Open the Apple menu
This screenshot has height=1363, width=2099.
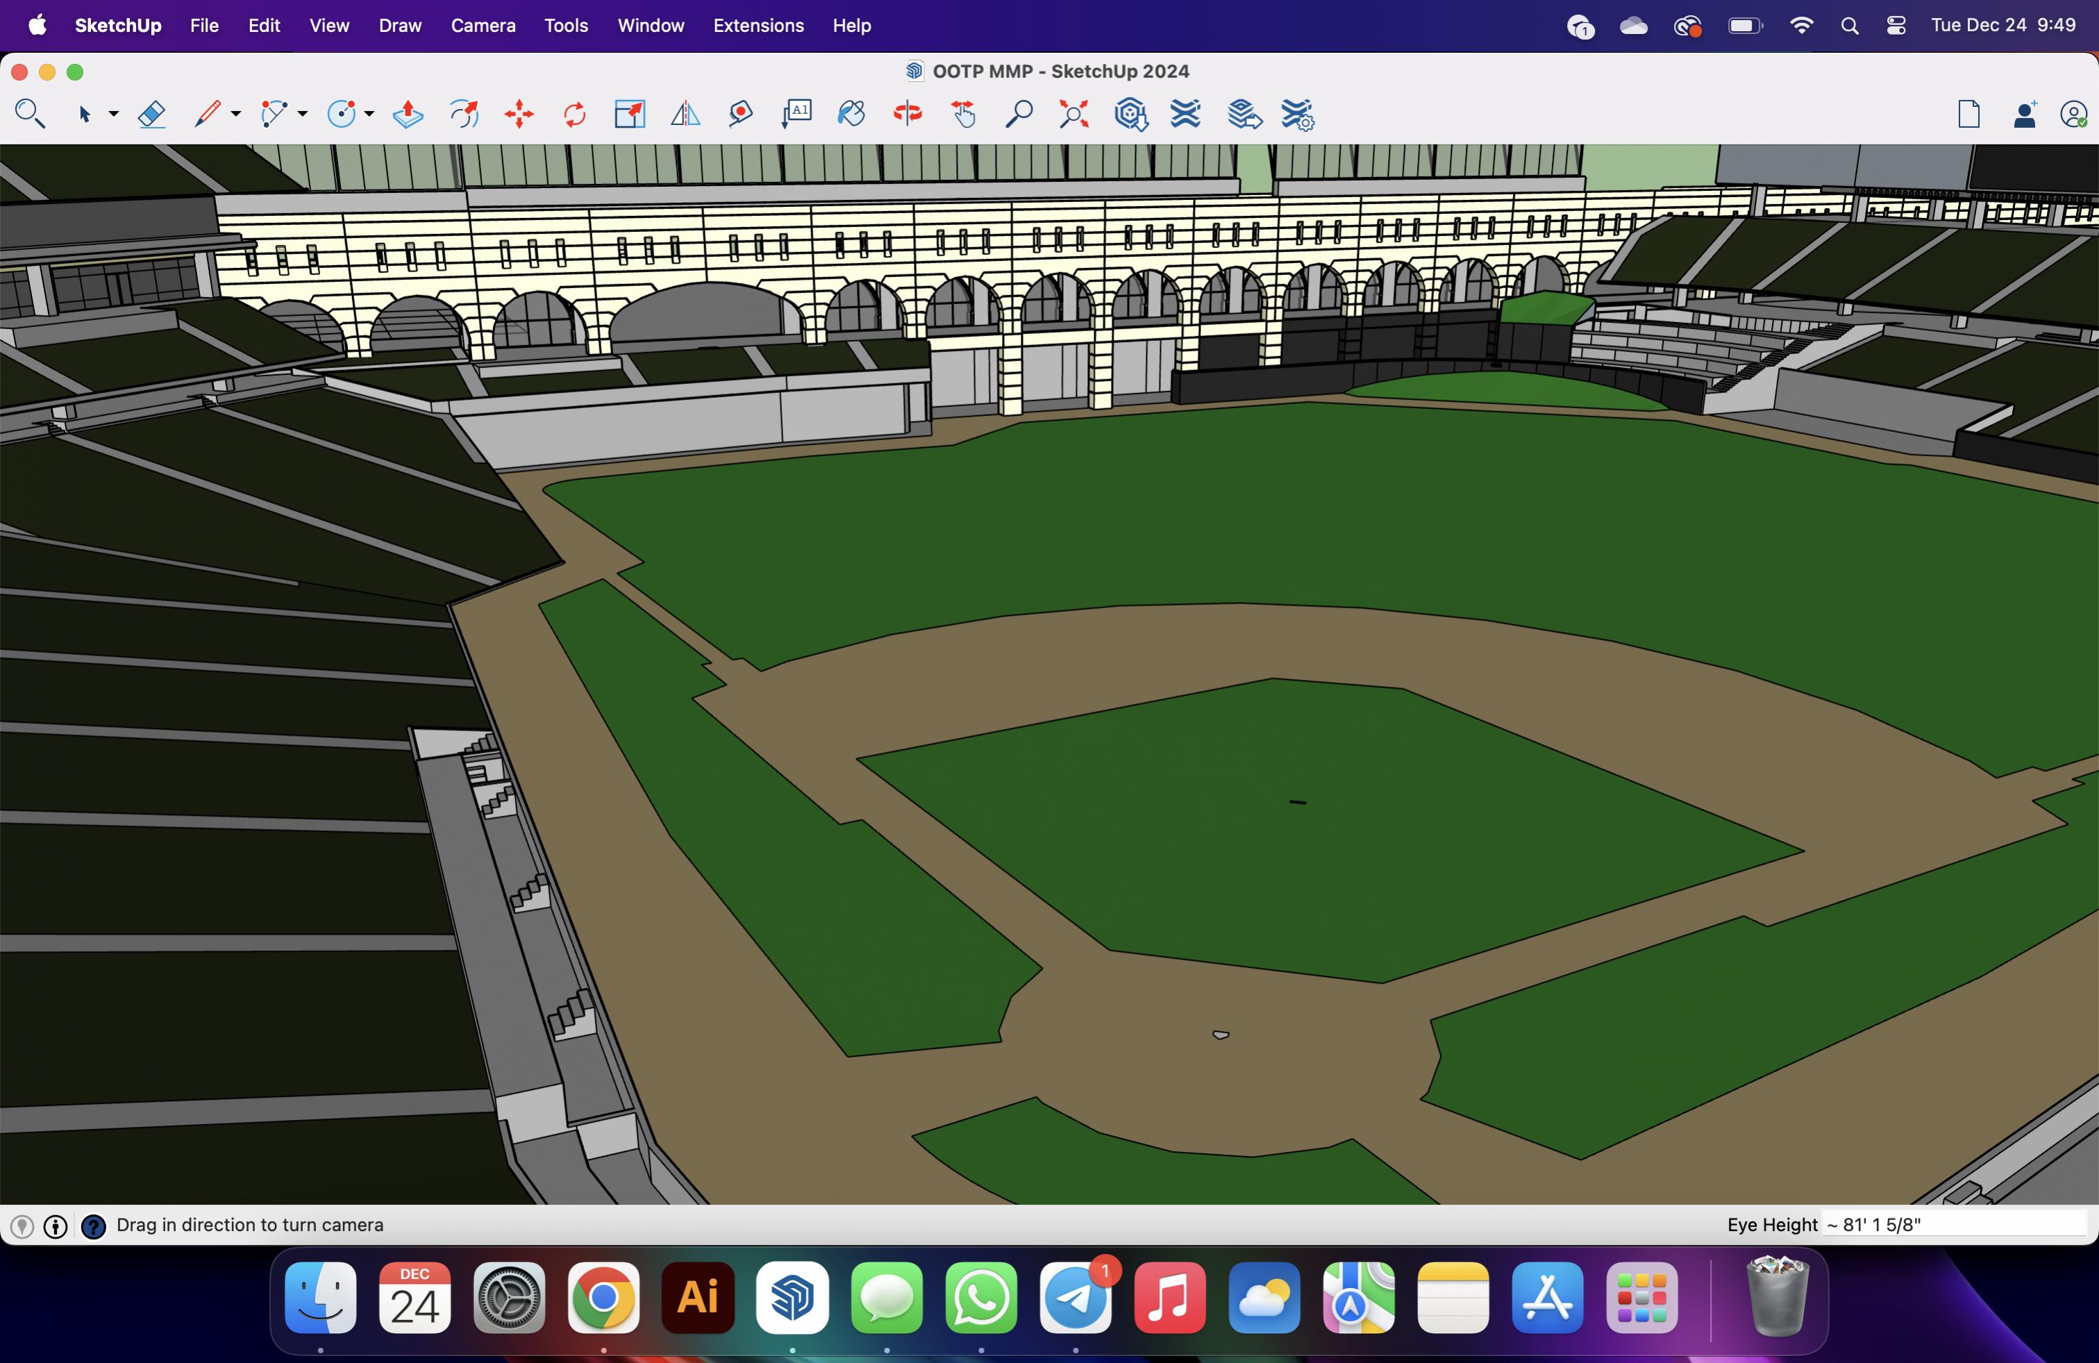coord(38,25)
